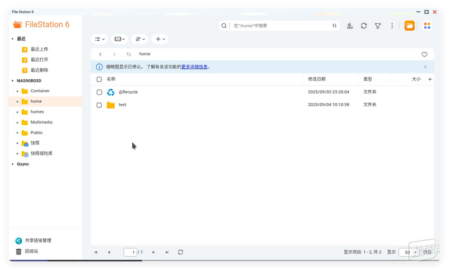This screenshot has height=270, width=449.
Task: Open advanced search options icon
Action: tap(334, 26)
